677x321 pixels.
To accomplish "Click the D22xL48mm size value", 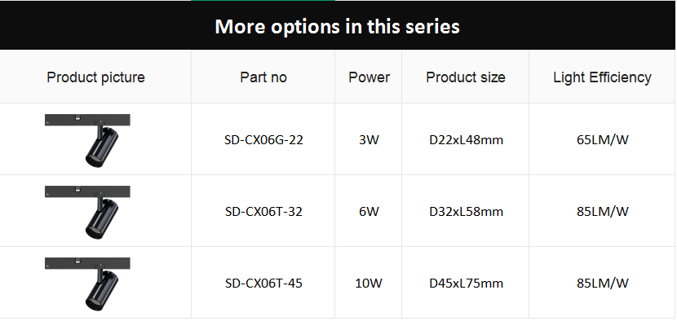I will (x=467, y=140).
